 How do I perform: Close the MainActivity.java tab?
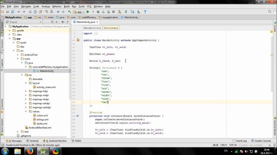click(97, 22)
